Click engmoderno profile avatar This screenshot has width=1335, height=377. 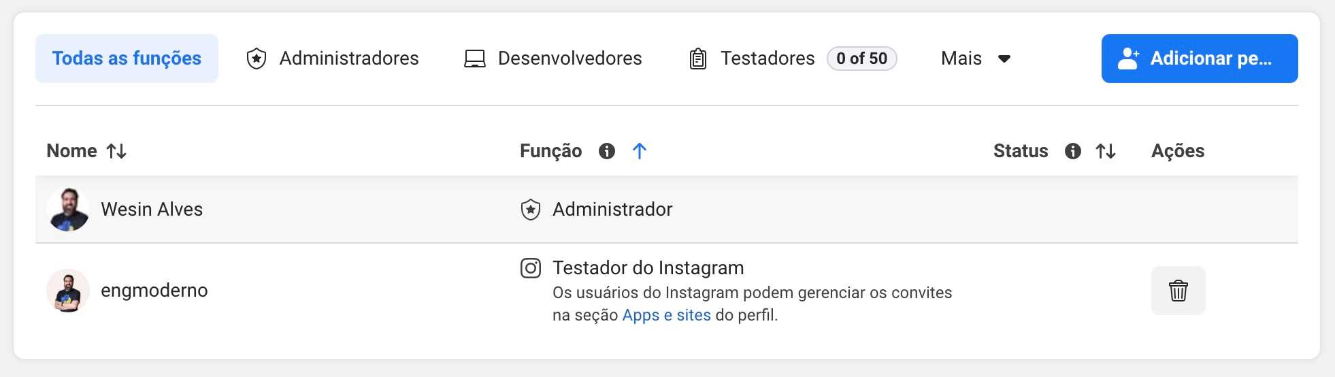68,291
